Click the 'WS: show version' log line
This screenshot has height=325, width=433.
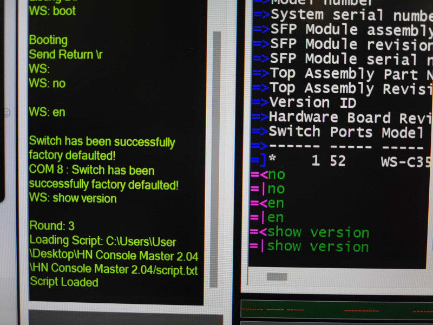[x=73, y=198]
